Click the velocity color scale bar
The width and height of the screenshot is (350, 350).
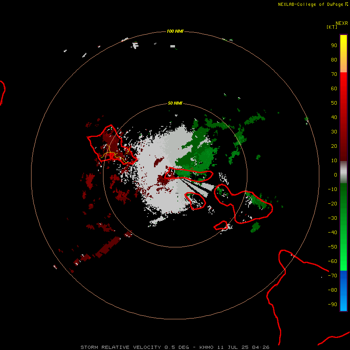pos(343,173)
